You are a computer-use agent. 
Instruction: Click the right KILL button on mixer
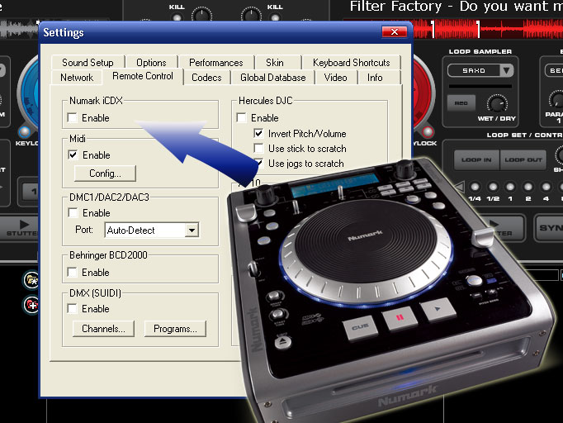pyautogui.click(x=275, y=17)
